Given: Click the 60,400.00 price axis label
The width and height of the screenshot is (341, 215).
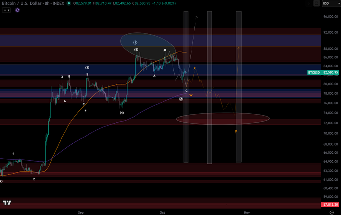Looking at the screenshot, I should 331,188.
